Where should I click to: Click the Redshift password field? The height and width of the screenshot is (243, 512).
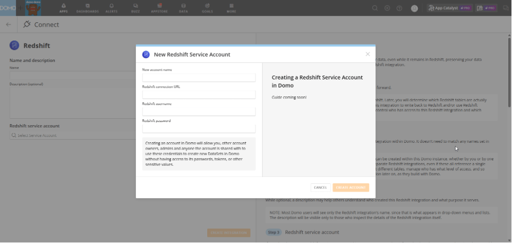(x=199, y=129)
